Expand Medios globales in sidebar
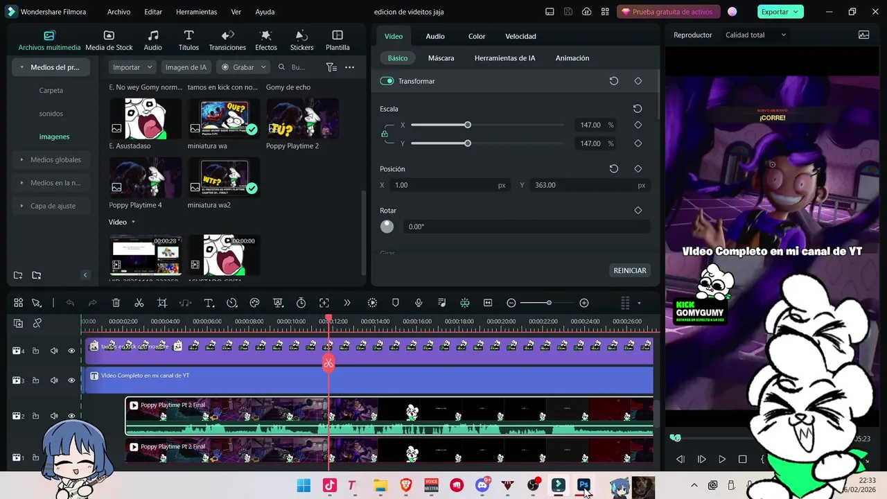Viewport: 887px width, 499px height. click(22, 160)
